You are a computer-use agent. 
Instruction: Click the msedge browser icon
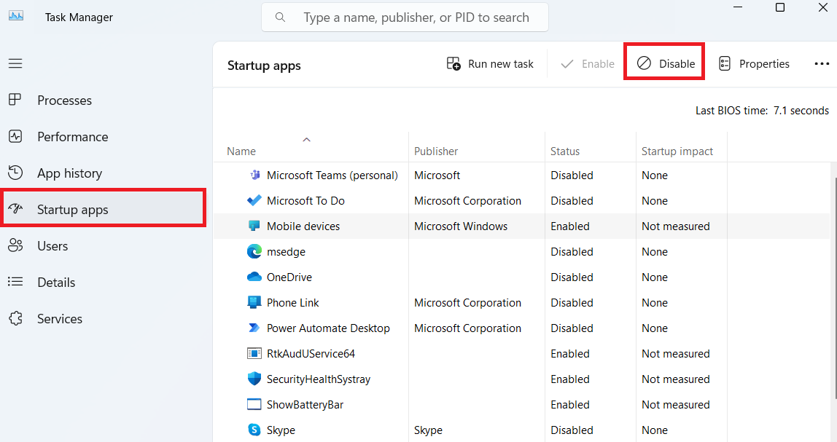point(254,251)
